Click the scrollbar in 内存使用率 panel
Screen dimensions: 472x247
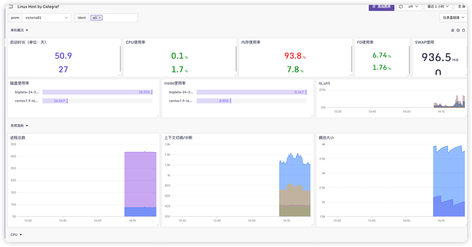[352, 59]
